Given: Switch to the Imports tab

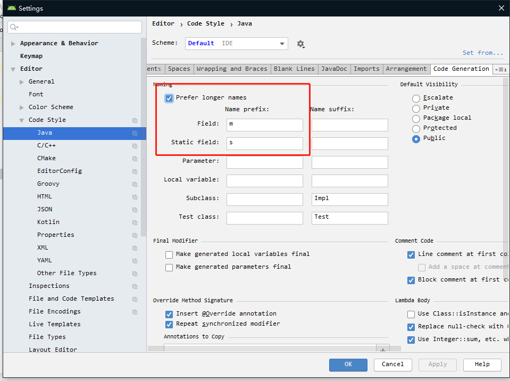Looking at the screenshot, I should coord(366,69).
